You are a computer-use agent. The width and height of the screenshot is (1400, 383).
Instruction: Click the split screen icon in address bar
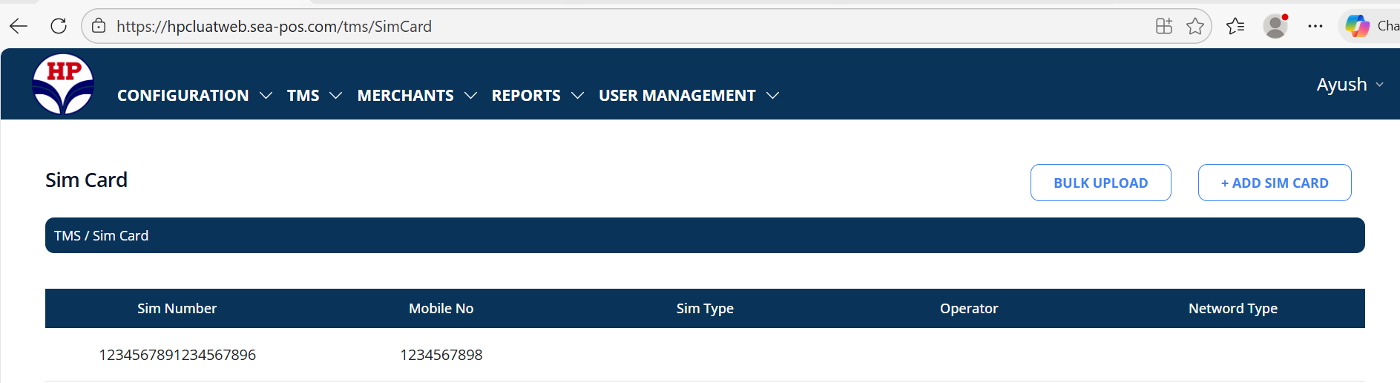click(x=1163, y=26)
